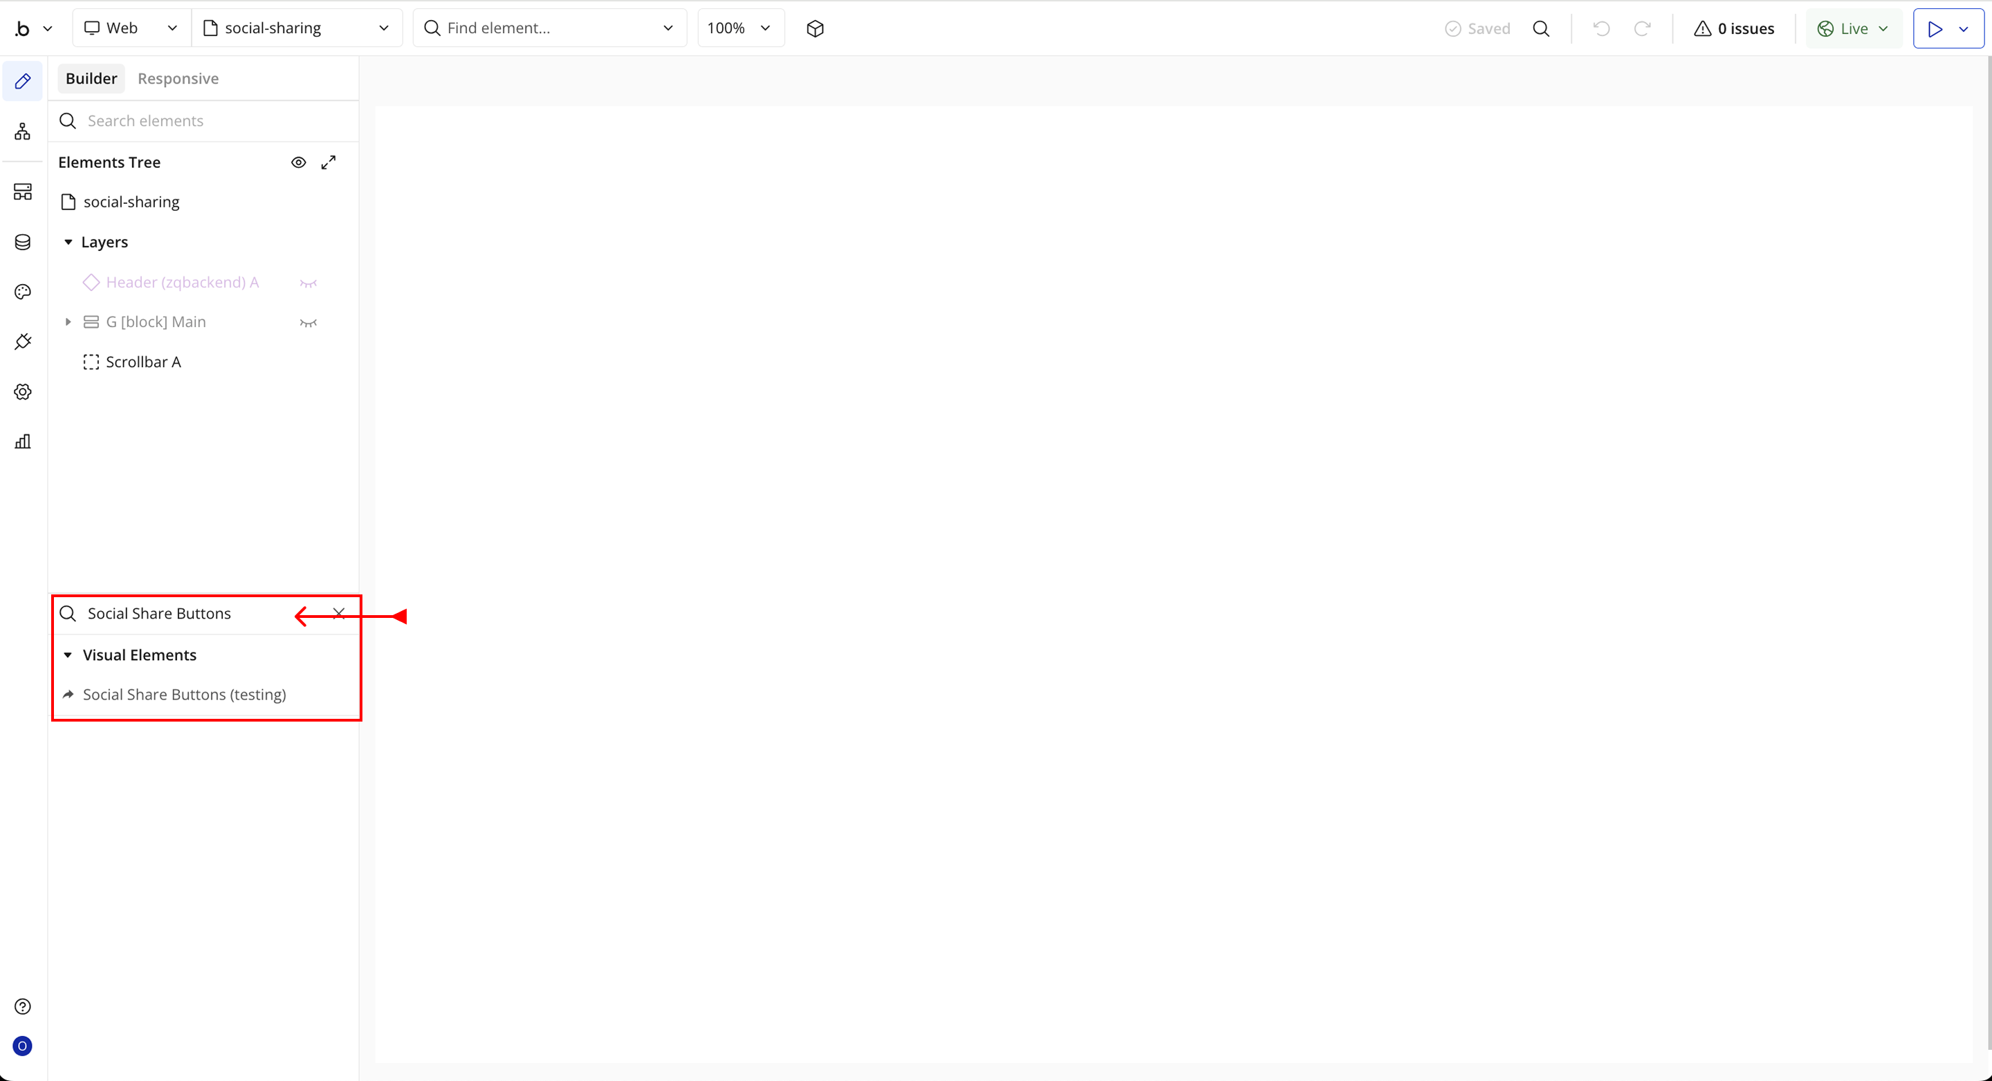
Task: Click the 3D cube icon in toolbar
Action: click(x=815, y=28)
